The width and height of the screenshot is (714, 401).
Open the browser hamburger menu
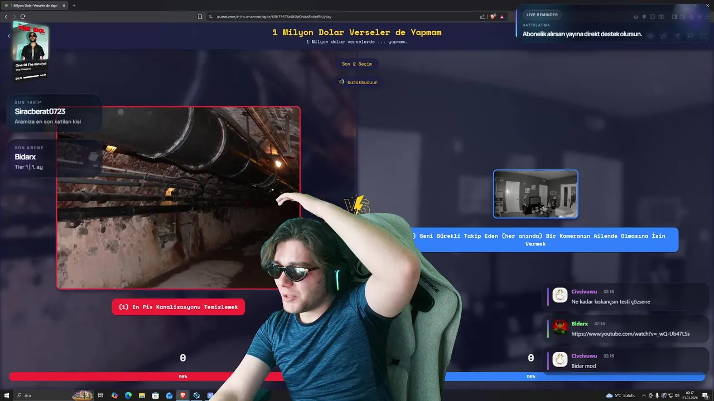tap(707, 17)
